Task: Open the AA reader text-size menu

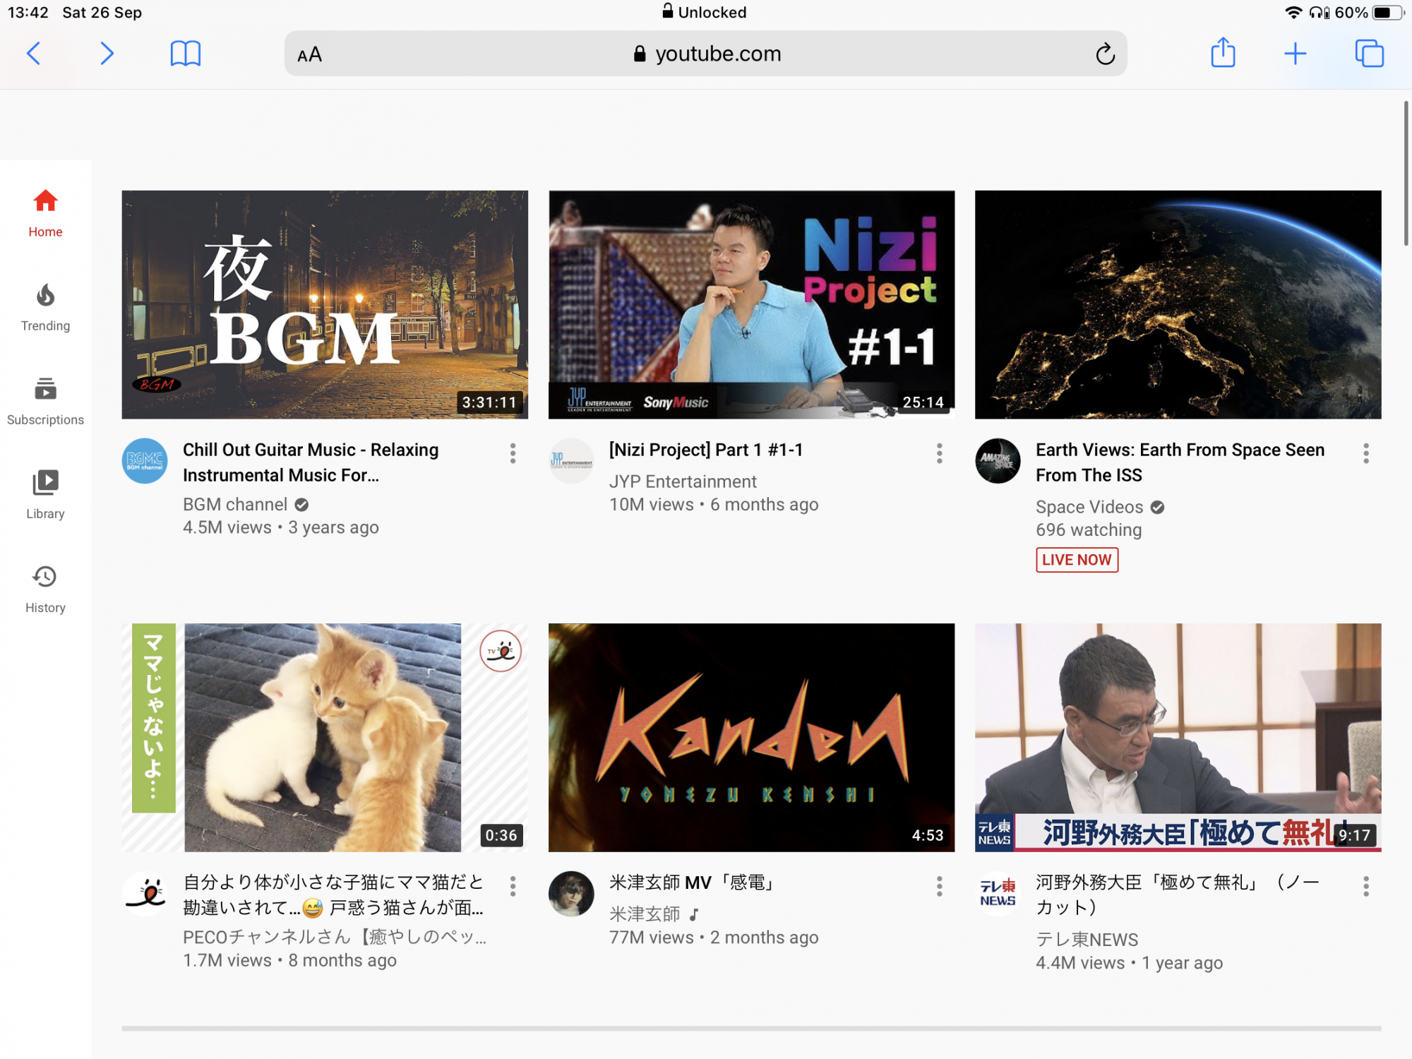Action: point(309,54)
